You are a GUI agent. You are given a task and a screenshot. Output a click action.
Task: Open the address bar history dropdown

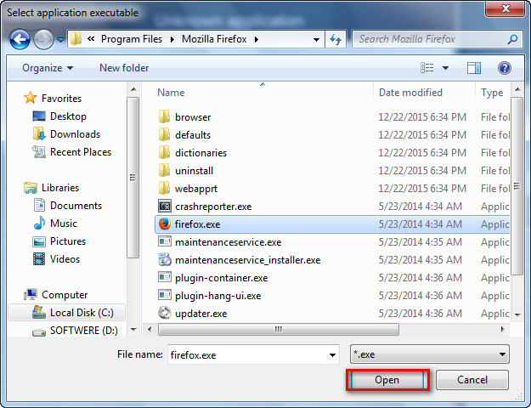pos(316,40)
